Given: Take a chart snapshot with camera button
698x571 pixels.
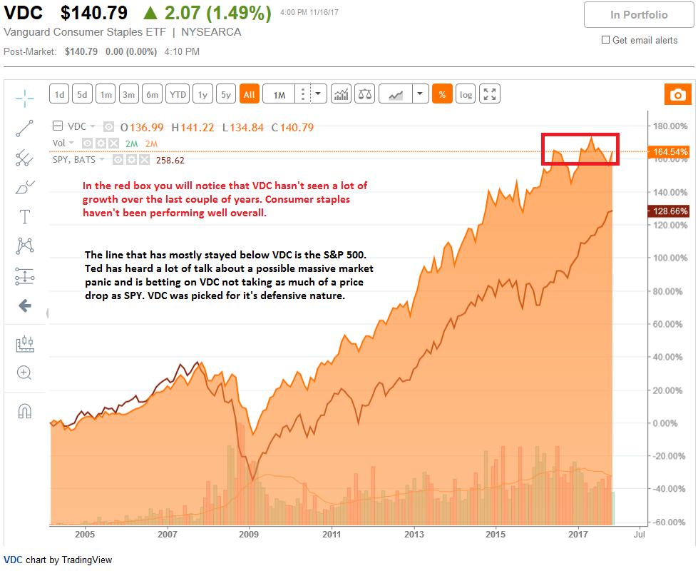Looking at the screenshot, I should [x=677, y=95].
